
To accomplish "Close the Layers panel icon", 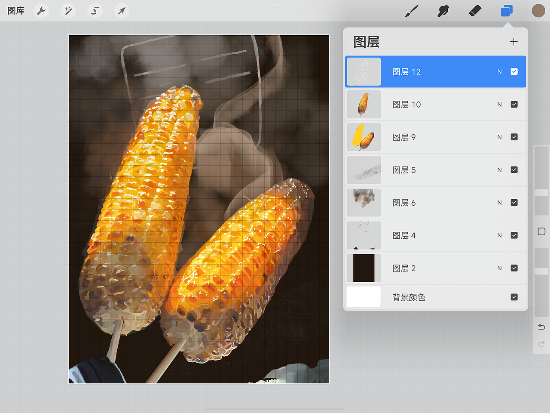I will (x=507, y=11).
